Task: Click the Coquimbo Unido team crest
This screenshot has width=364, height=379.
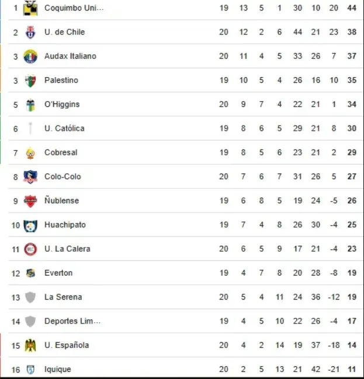Action: point(30,8)
